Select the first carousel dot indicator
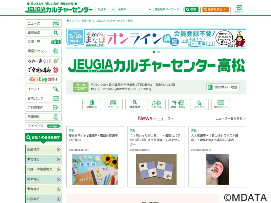 (x=154, y=52)
